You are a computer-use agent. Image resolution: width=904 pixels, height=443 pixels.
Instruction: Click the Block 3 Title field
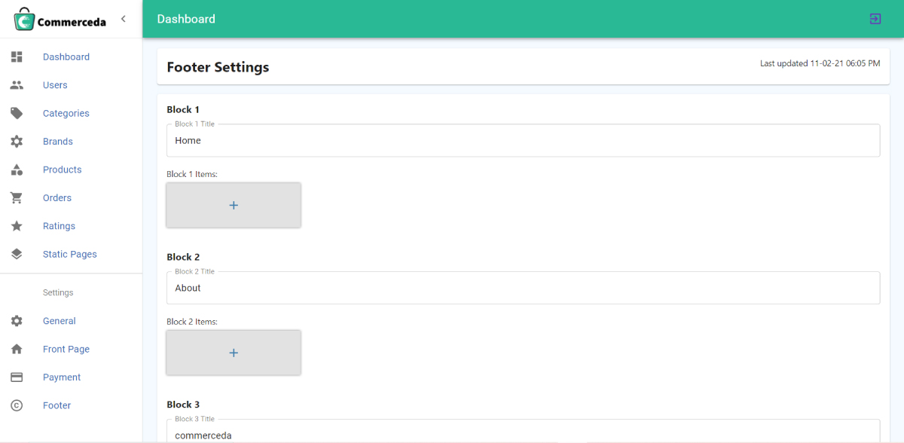coord(523,432)
